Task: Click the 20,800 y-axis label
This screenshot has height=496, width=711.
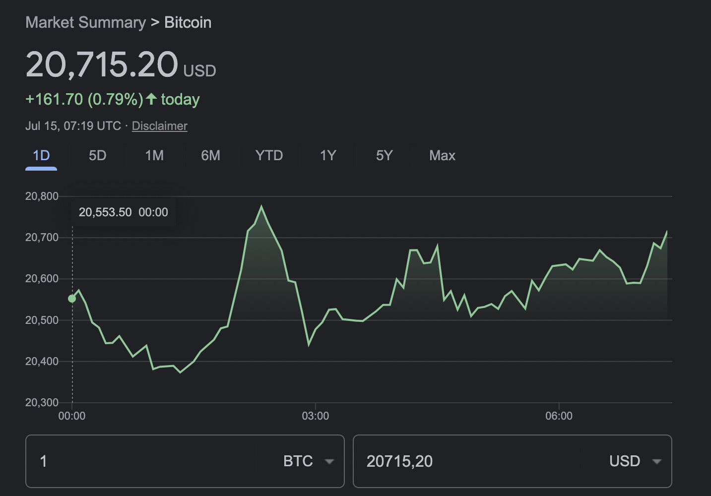Action: (42, 196)
